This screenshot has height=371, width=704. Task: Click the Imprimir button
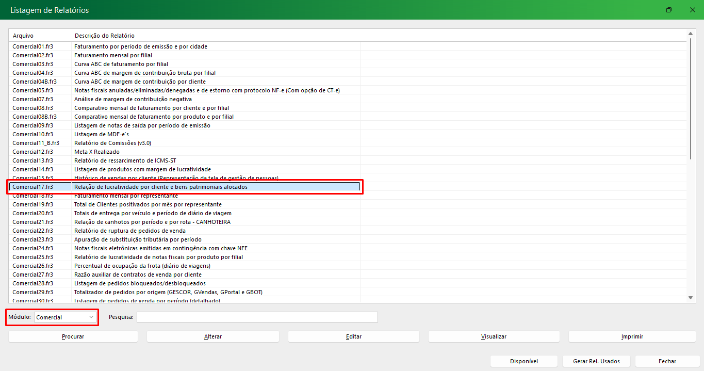[632, 336]
